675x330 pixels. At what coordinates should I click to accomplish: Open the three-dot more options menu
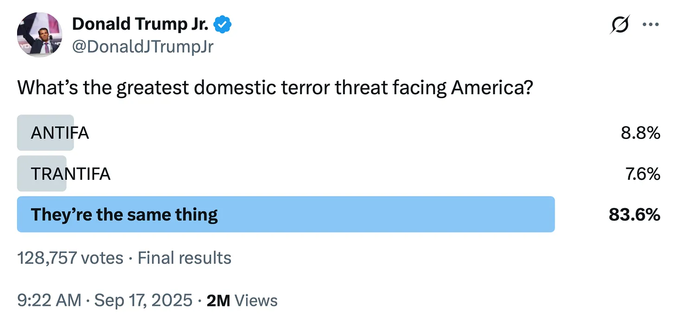coord(650,25)
